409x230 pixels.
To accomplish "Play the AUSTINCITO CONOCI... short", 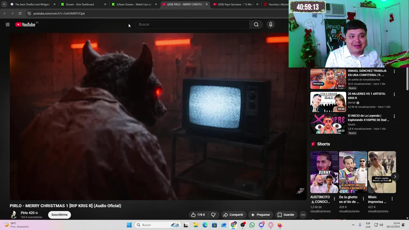I will point(324,172).
